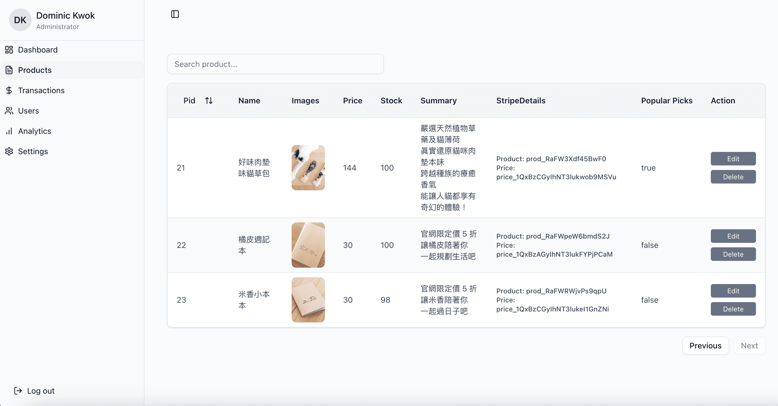The height and width of the screenshot is (406, 778).
Task: Click the Analytics bar chart icon
Action: (x=9, y=131)
